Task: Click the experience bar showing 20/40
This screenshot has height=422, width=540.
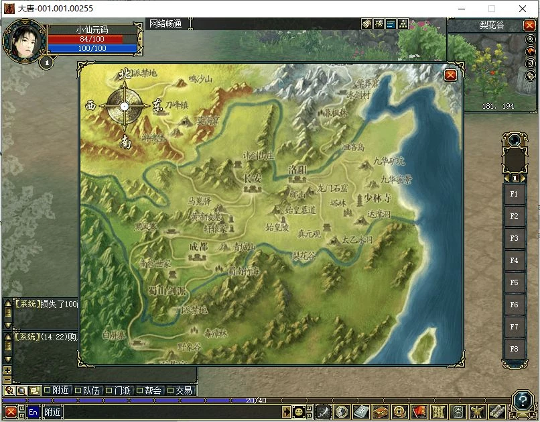Action: 255,401
